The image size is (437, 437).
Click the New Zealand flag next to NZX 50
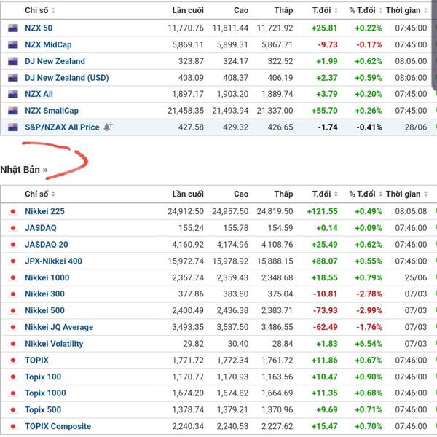point(13,28)
